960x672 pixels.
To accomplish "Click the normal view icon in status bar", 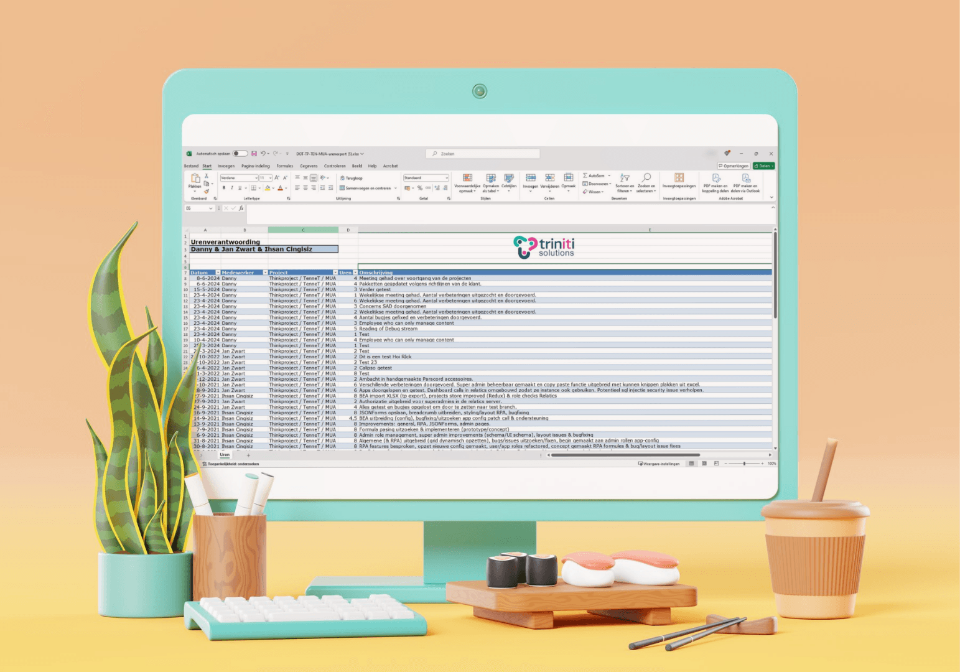I will click(691, 464).
